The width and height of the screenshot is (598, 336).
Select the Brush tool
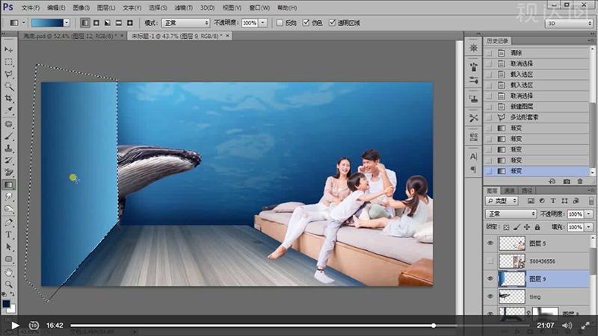point(8,136)
